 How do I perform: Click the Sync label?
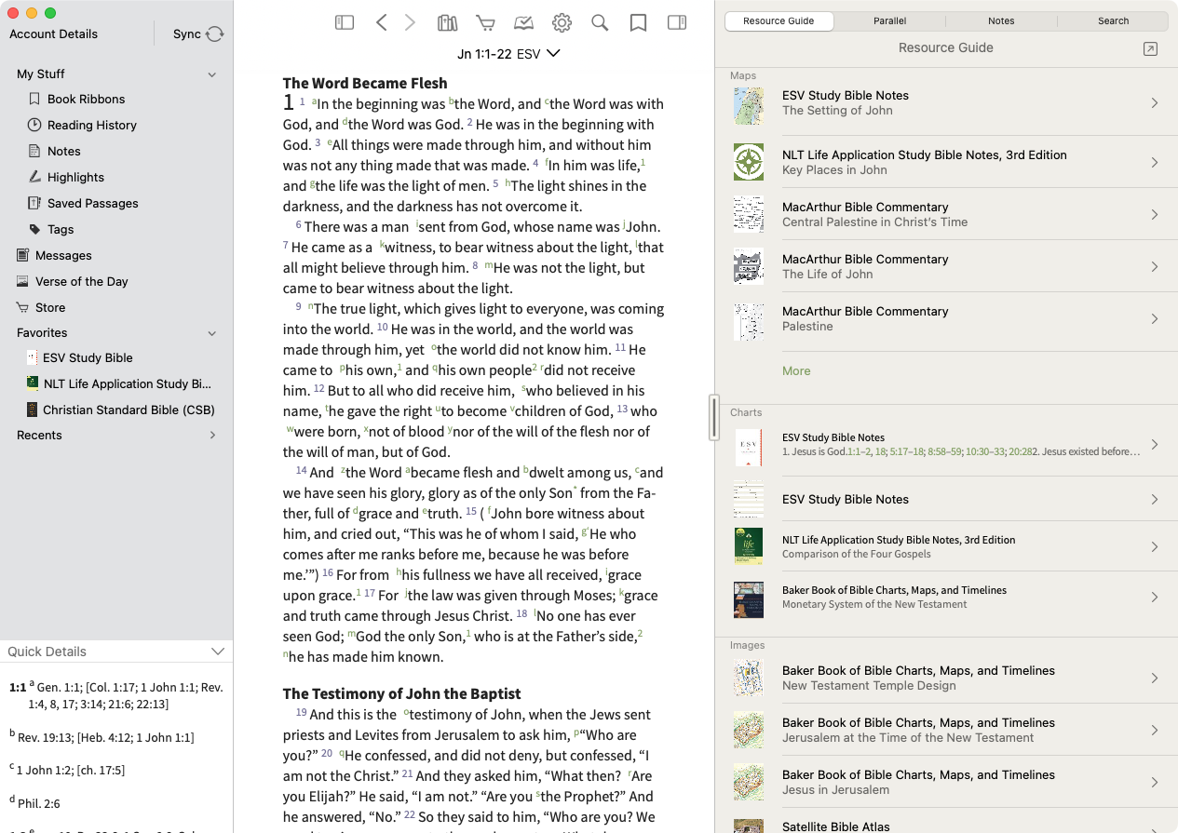coord(187,34)
